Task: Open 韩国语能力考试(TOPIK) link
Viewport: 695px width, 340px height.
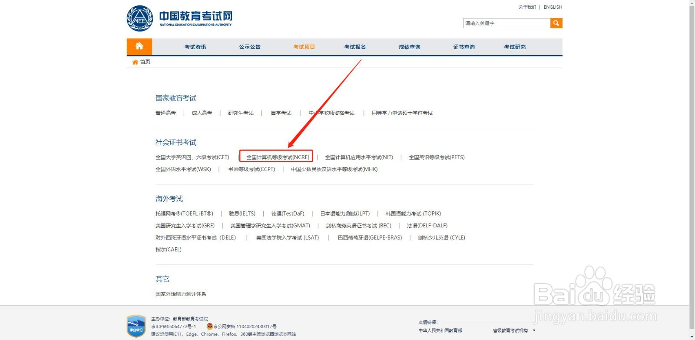Action: pos(413,213)
